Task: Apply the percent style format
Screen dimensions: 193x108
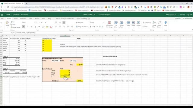Action: pyautogui.click(x=94, y=27)
